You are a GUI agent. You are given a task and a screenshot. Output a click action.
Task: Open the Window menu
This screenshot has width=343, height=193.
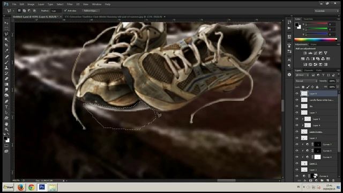96,4
